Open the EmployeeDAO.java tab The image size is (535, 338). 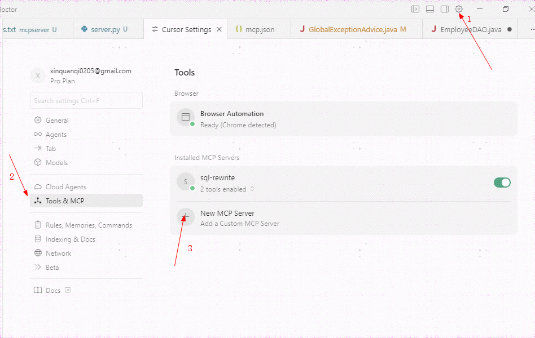point(470,29)
